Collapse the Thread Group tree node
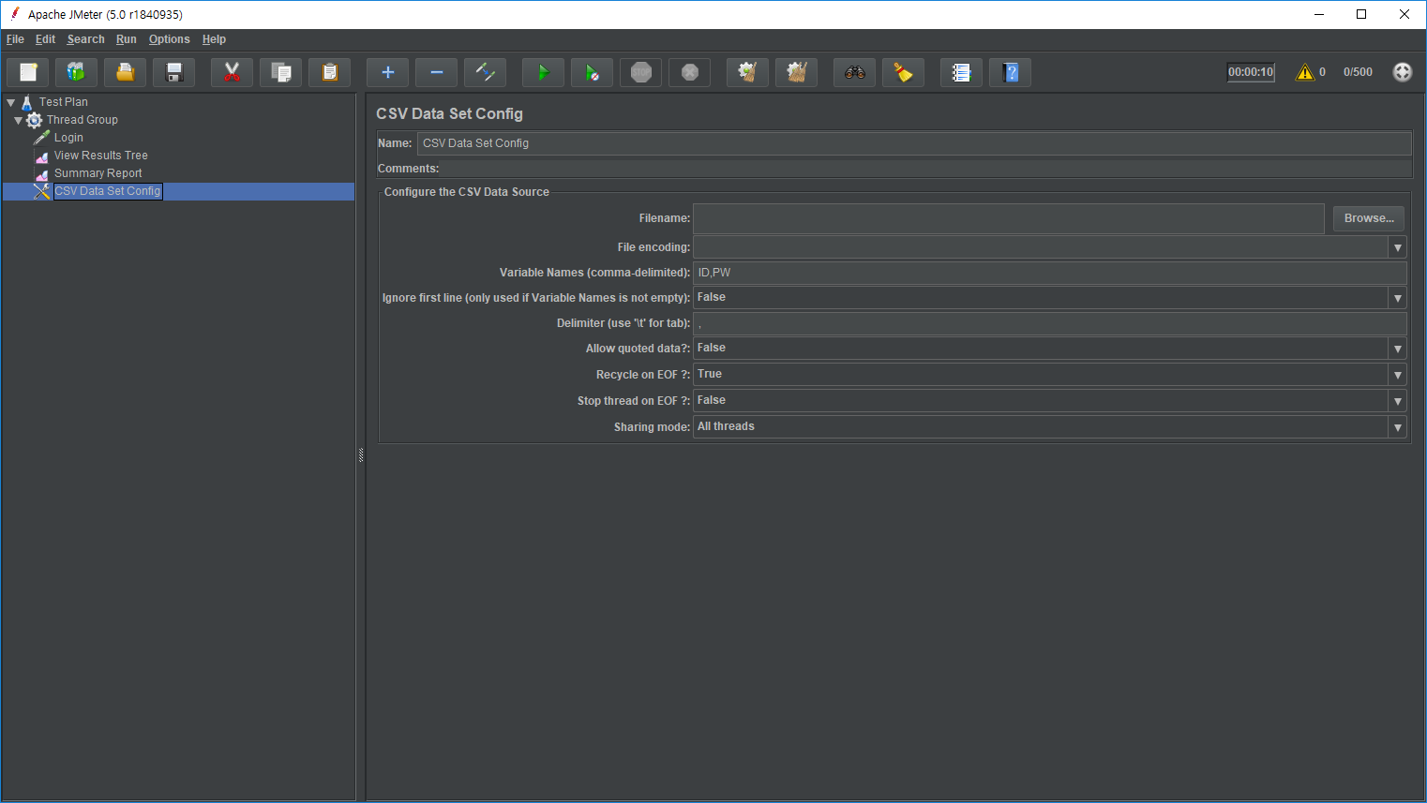 tap(18, 120)
